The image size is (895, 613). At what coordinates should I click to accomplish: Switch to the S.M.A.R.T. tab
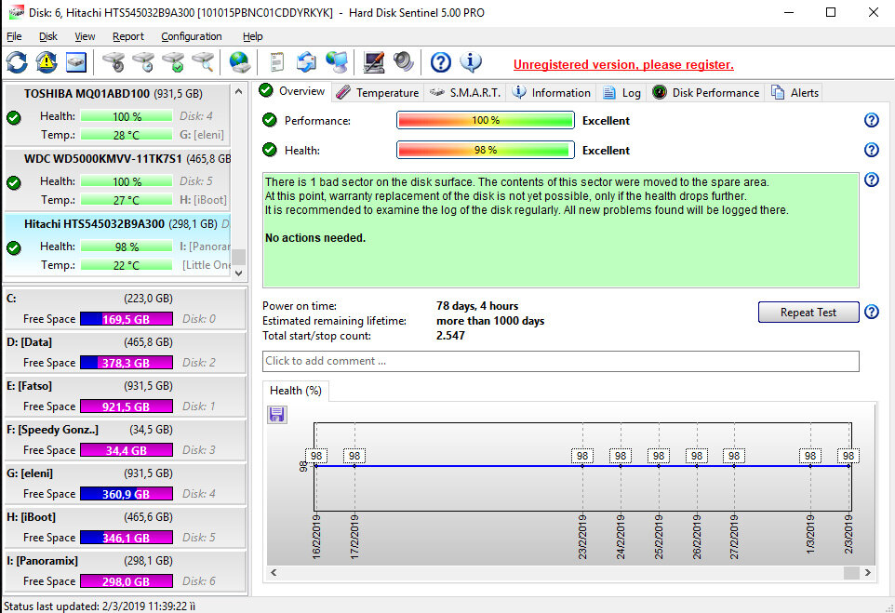coord(464,92)
